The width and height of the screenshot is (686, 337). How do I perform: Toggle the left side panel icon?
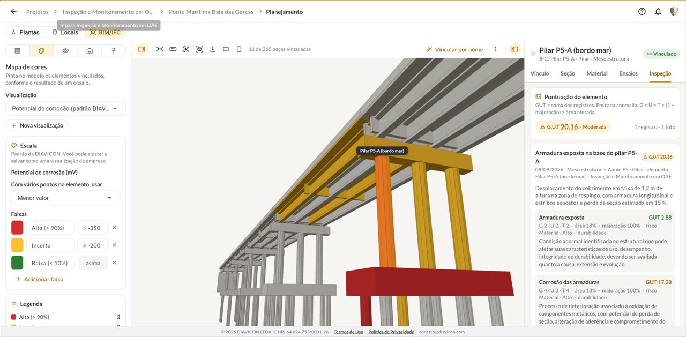(x=141, y=49)
